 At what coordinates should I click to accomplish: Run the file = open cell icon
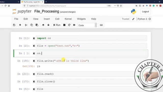tap(34, 46)
